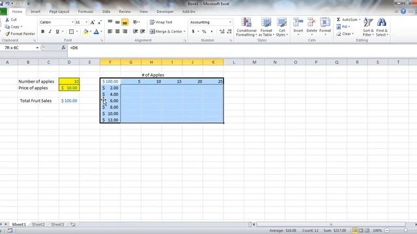Click the Insert cells icon
417x234 pixels.
click(x=298, y=23)
